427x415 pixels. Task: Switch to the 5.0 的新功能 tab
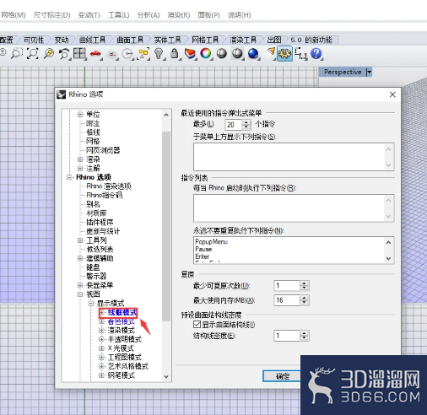311,40
